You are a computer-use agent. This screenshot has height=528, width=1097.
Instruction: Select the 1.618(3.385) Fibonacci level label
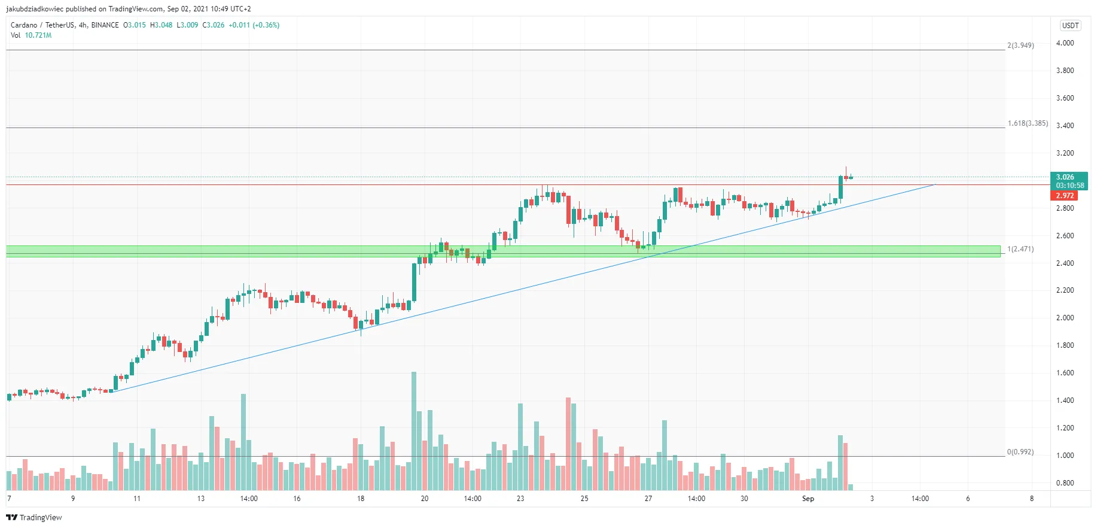[x=1028, y=123]
